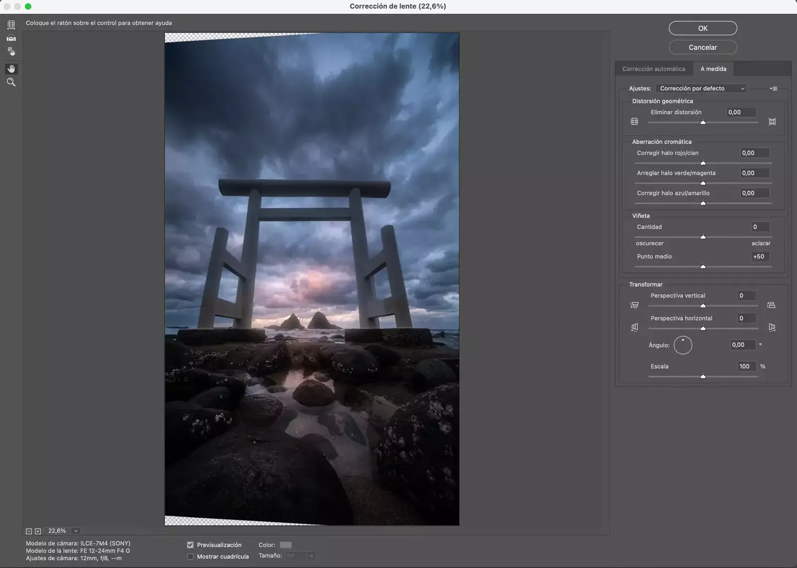The height and width of the screenshot is (568, 797).
Task: Click the barrel distortion icon
Action: (634, 122)
